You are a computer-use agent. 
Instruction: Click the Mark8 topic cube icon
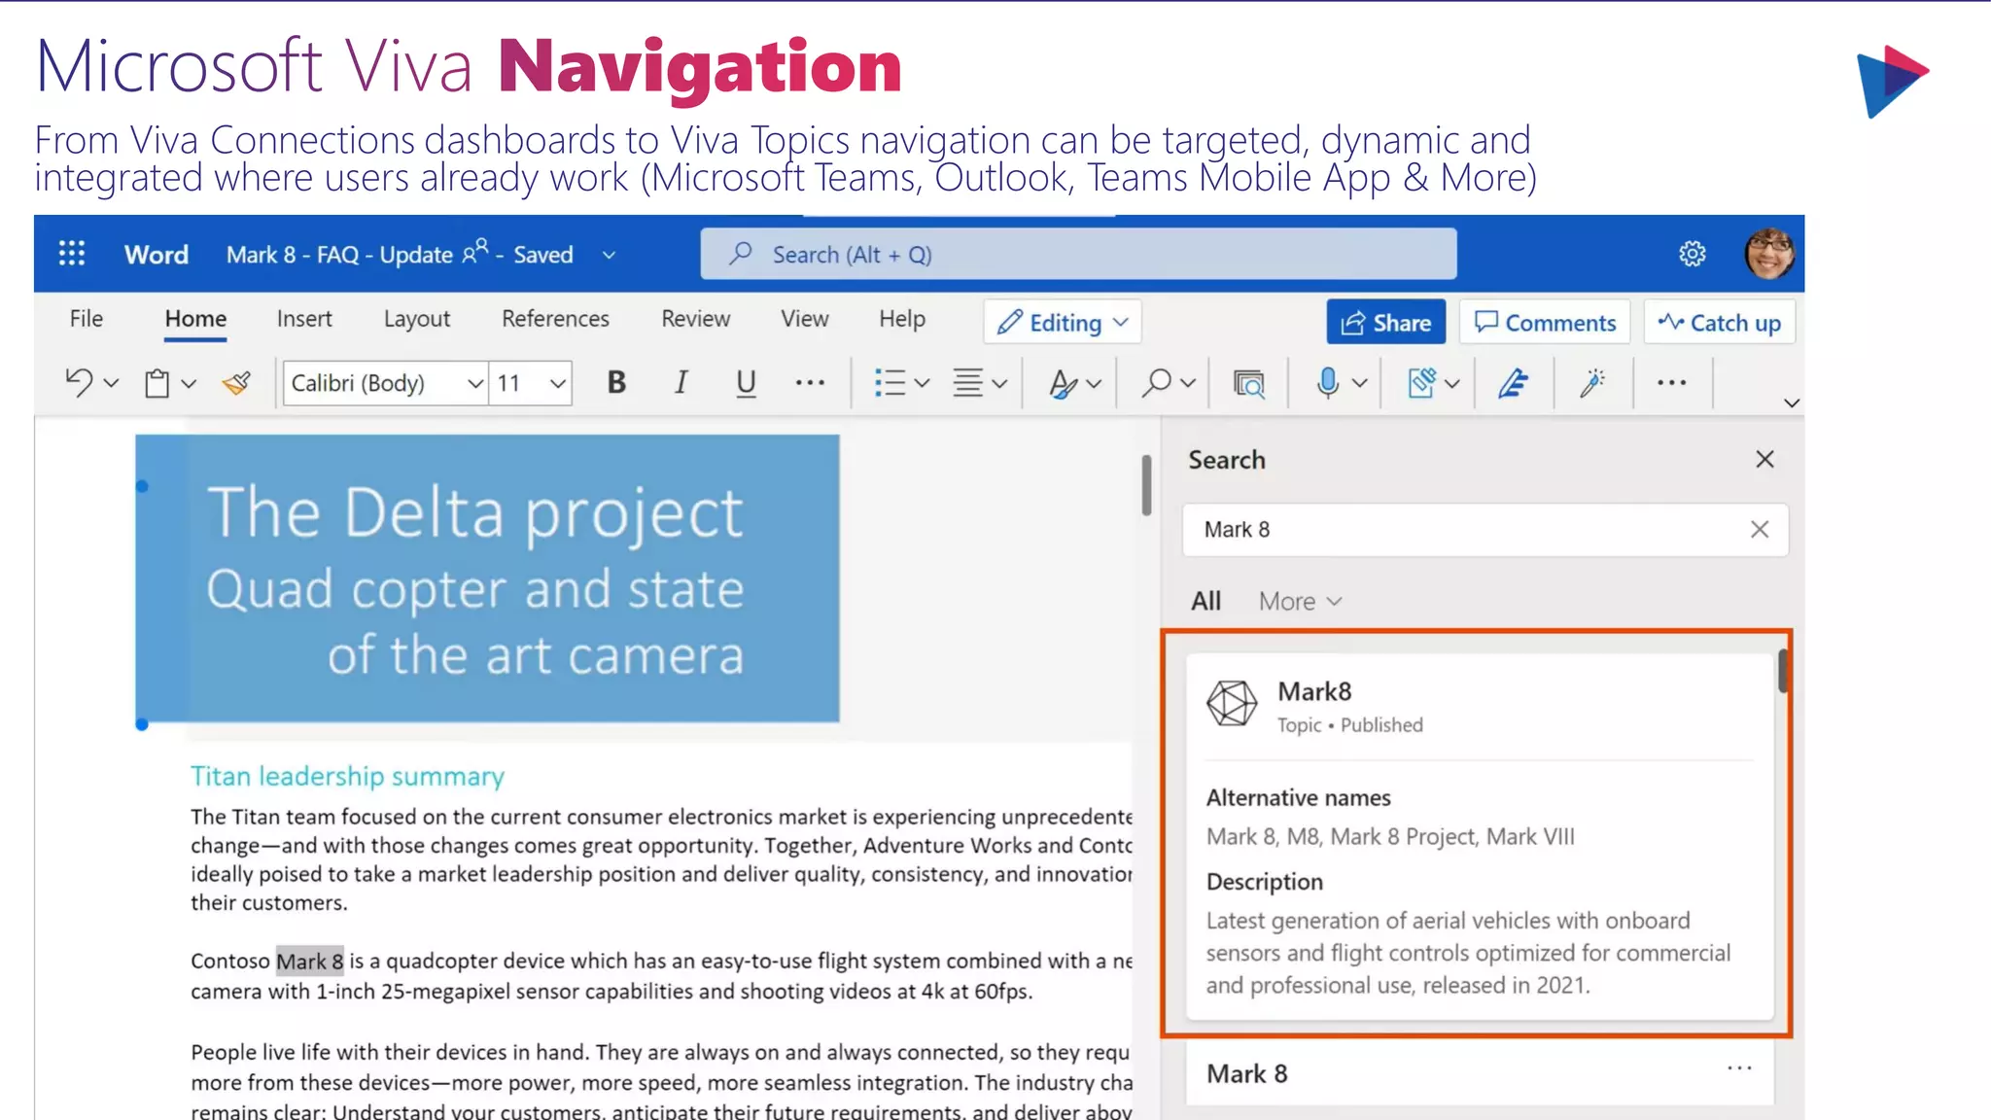(1232, 703)
